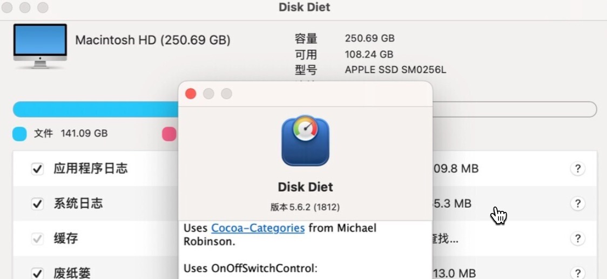Click the Disk Diet window title bar
The width and height of the screenshot is (607, 279).
(304, 8)
